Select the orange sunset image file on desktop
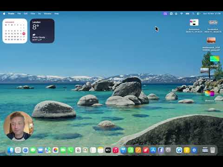 pyautogui.click(x=211, y=44)
